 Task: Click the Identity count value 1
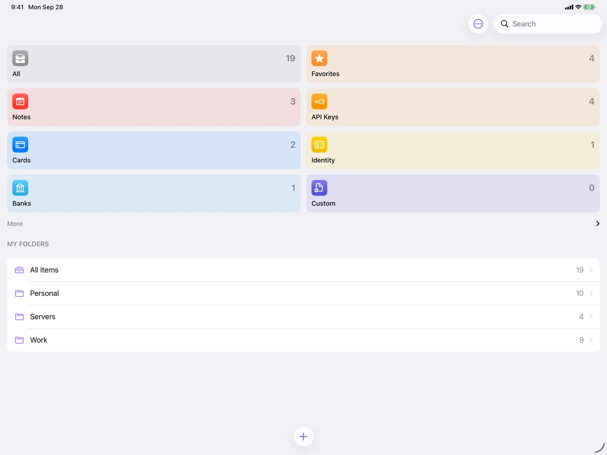592,145
